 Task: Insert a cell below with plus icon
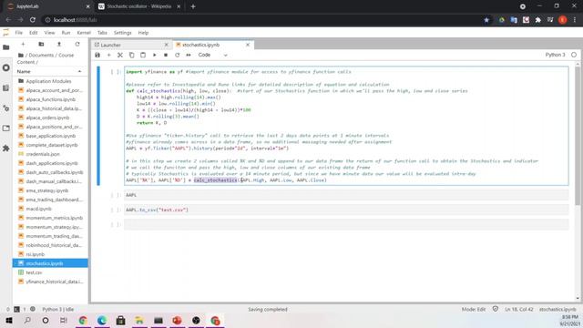tap(109, 55)
